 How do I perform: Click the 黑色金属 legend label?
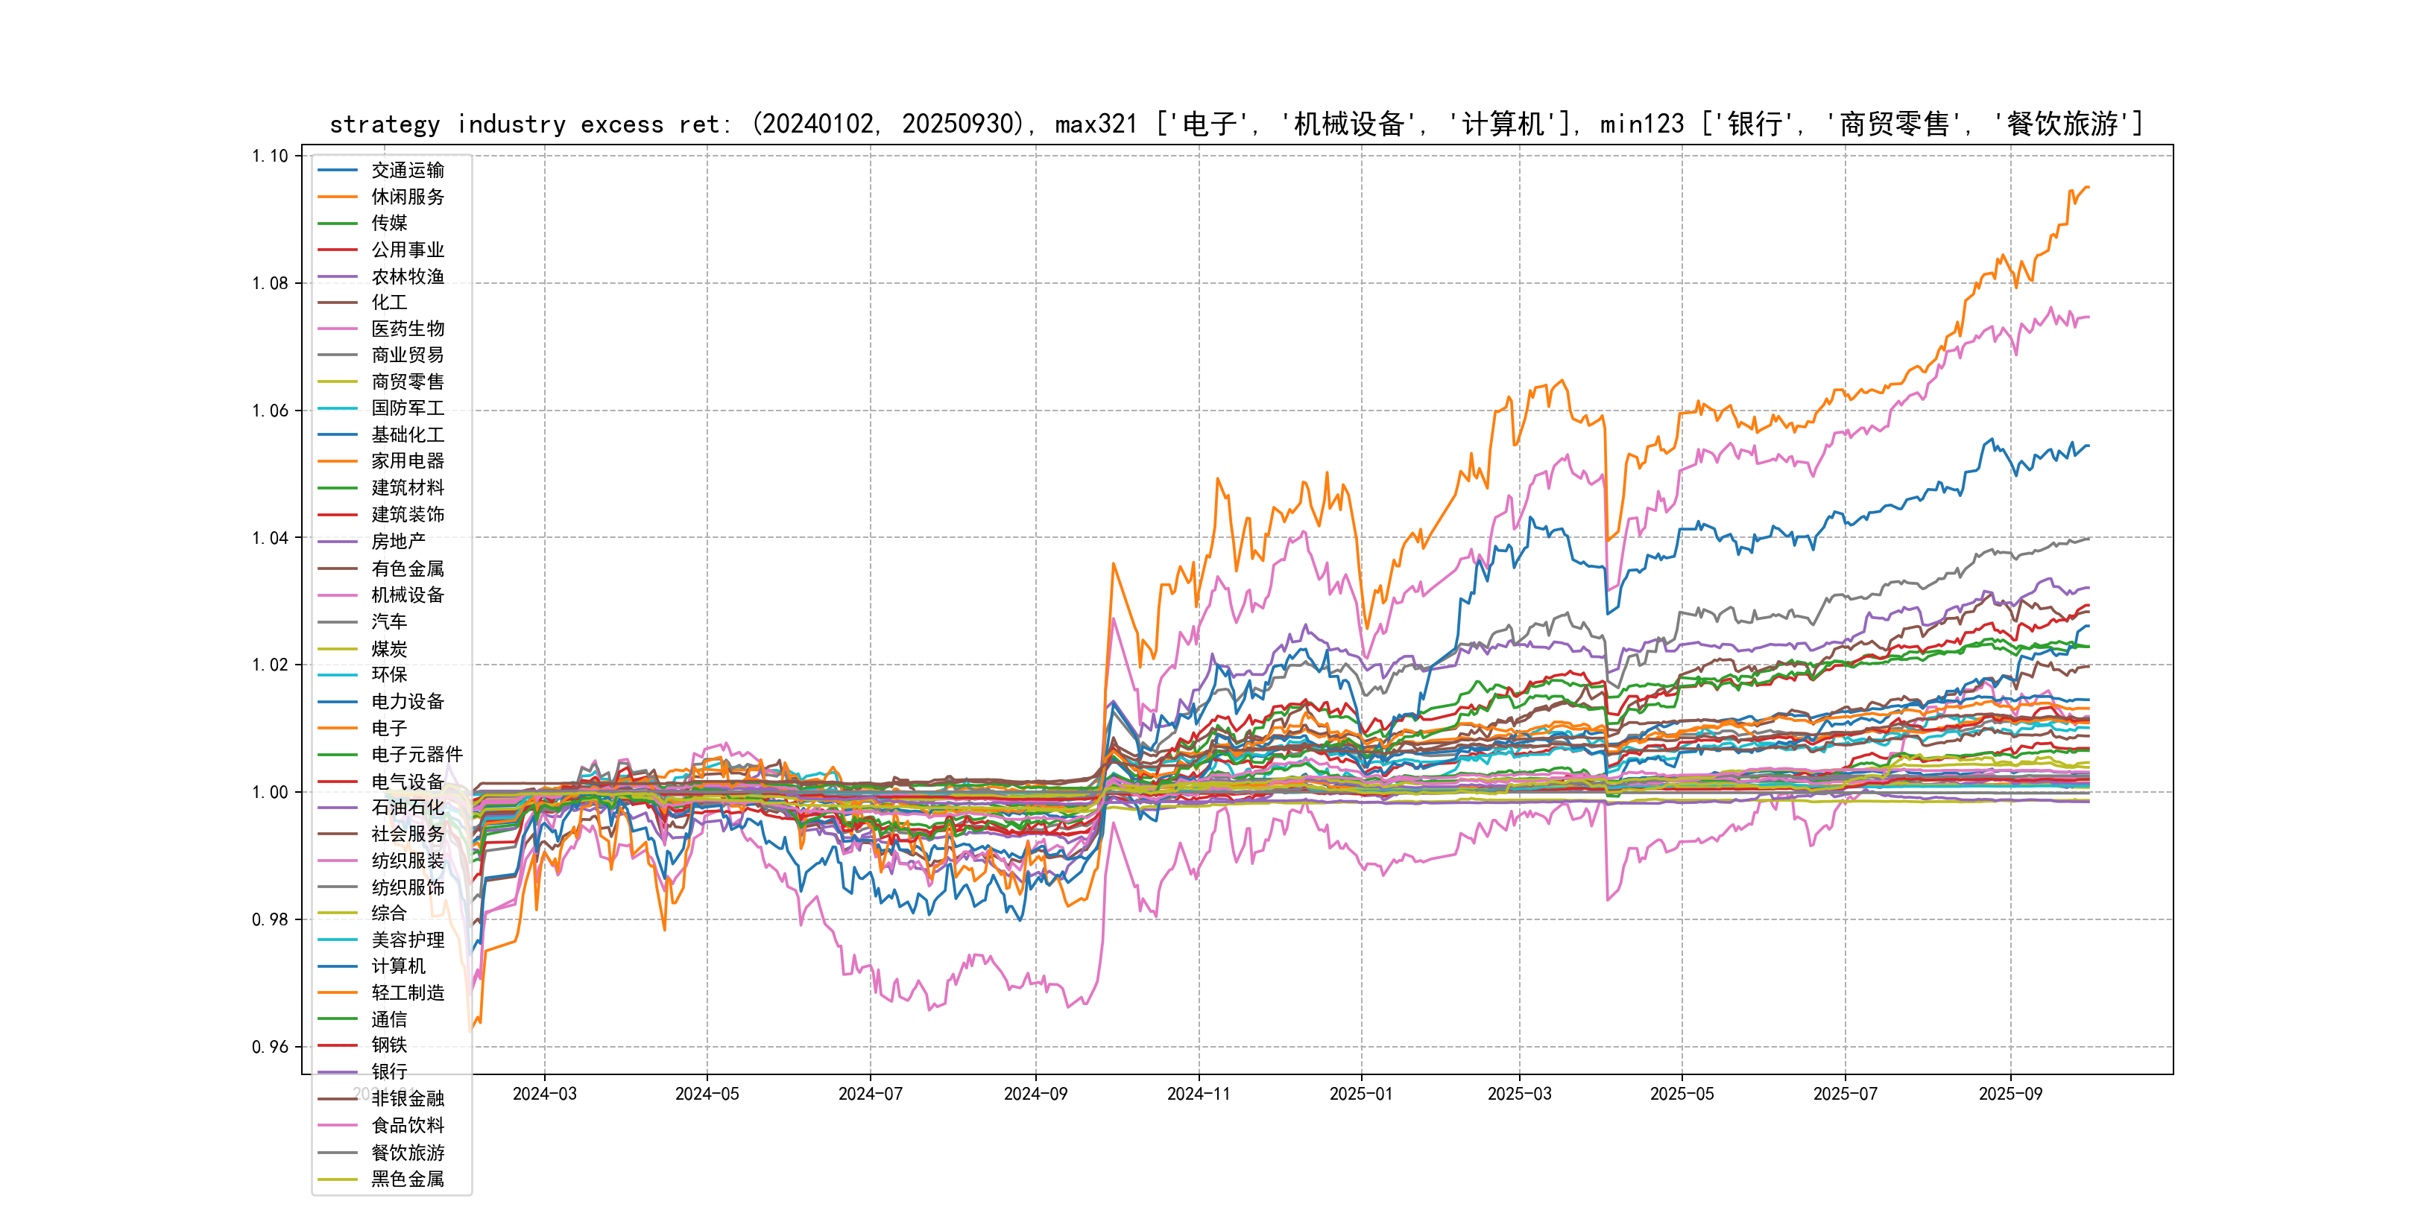(x=407, y=1179)
